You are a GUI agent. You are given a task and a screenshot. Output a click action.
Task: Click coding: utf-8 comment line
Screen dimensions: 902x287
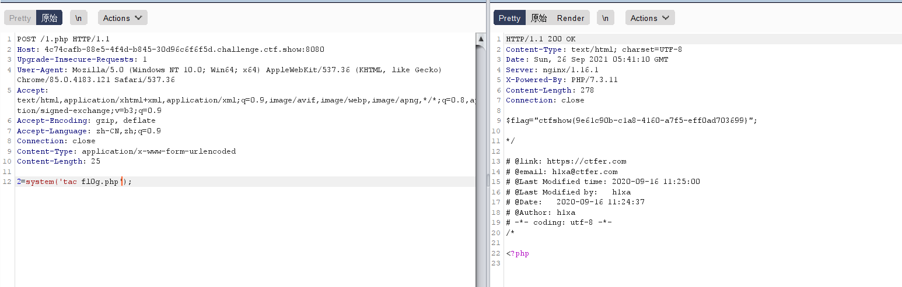[x=559, y=222]
